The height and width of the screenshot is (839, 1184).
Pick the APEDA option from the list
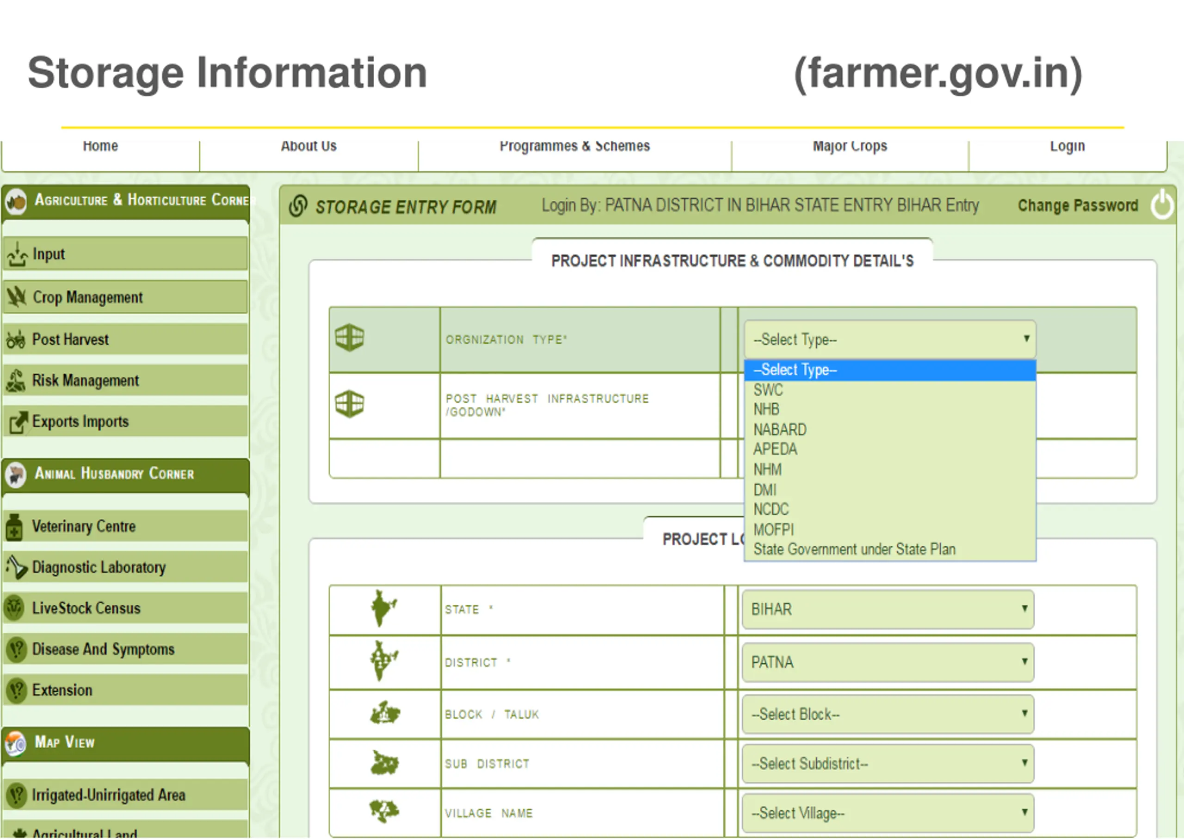pos(775,450)
